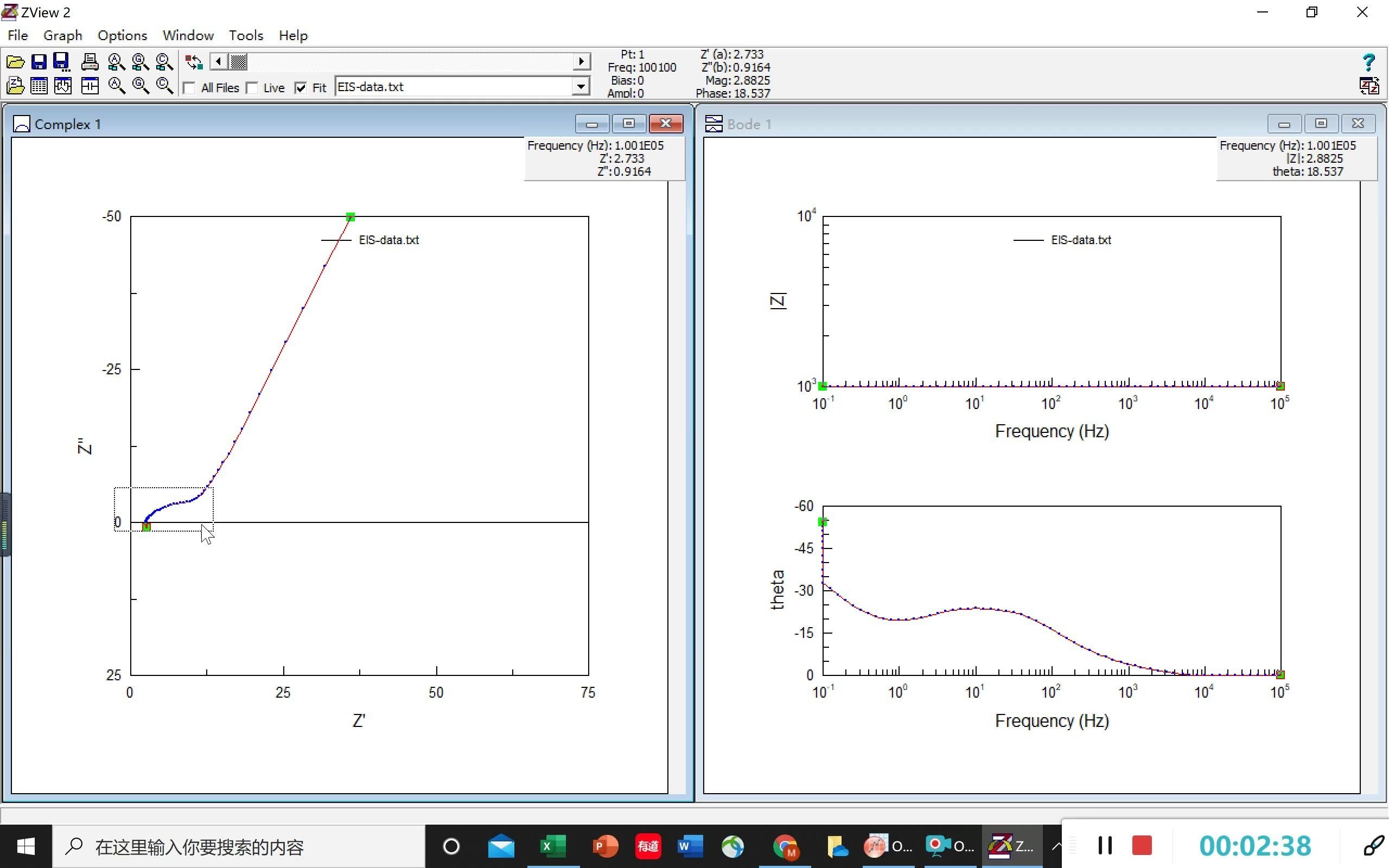Viewport: 1389px width, 868px height.
Task: Click the open folder icon in toolbar
Action: 15,61
